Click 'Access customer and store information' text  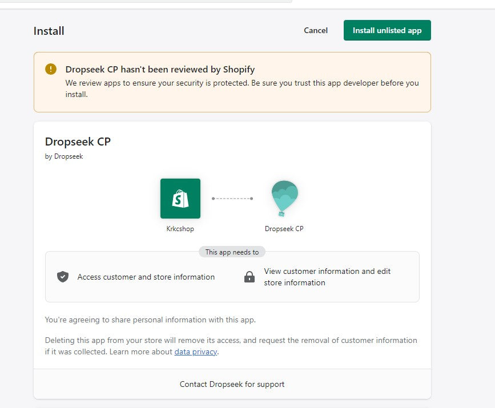coord(146,277)
